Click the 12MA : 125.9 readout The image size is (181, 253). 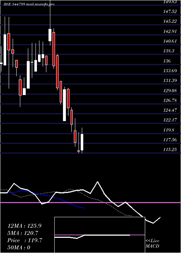24,226
